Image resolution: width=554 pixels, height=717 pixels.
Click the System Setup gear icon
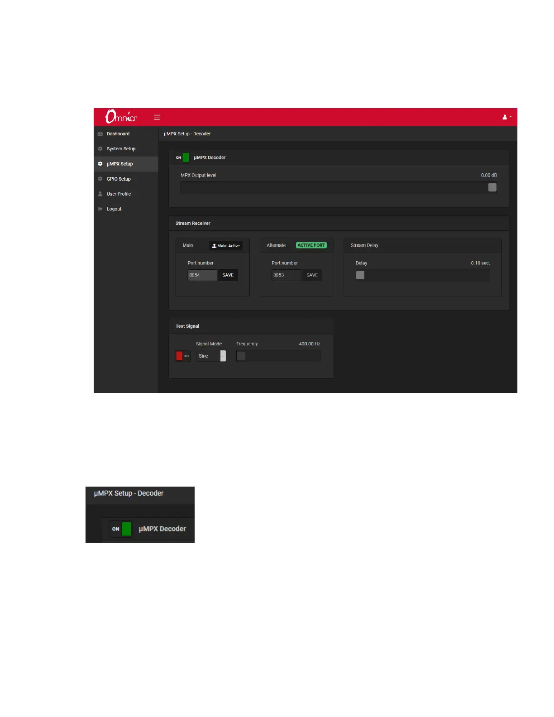[x=100, y=149]
